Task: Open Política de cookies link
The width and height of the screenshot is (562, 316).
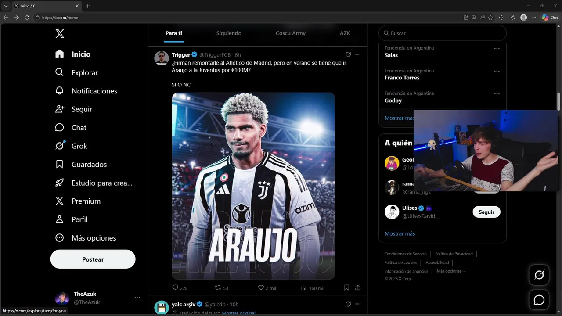Action: tap(400, 262)
